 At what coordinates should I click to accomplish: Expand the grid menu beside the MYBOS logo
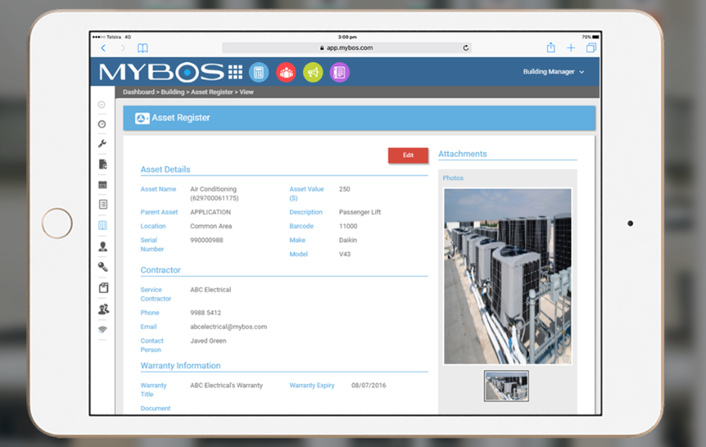[234, 71]
